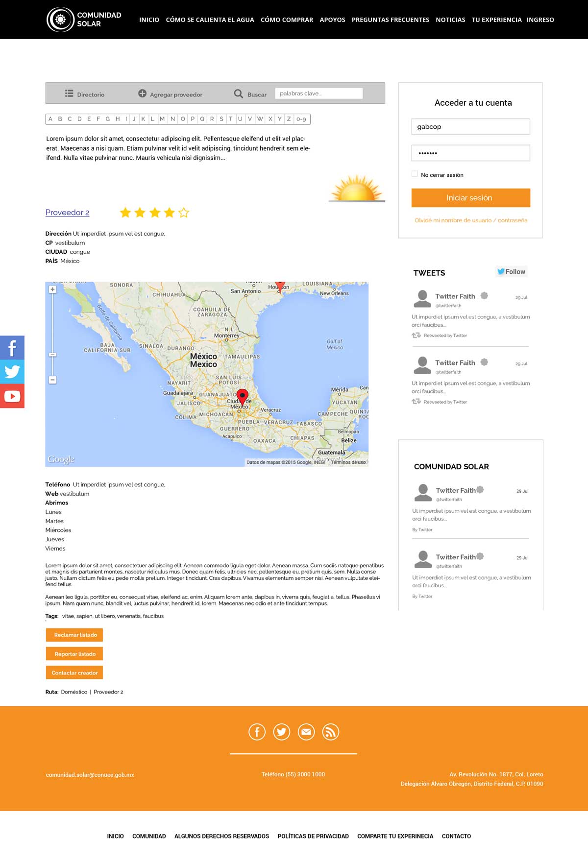Screen dimensions: 588x862
Task: Open the Proveedor 2 link
Action: point(67,213)
